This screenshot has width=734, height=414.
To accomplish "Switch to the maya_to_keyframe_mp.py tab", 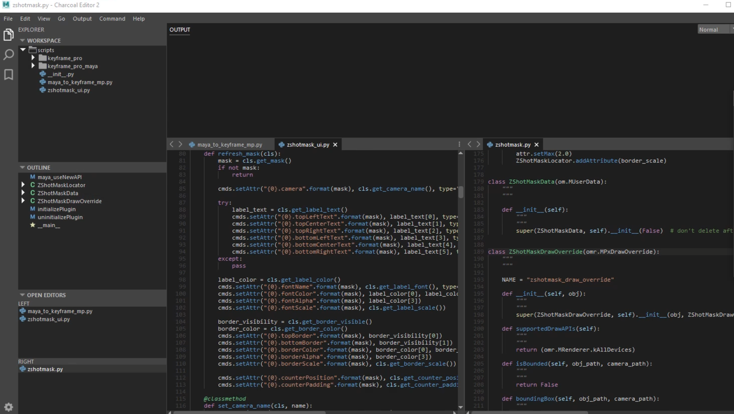I will [230, 145].
